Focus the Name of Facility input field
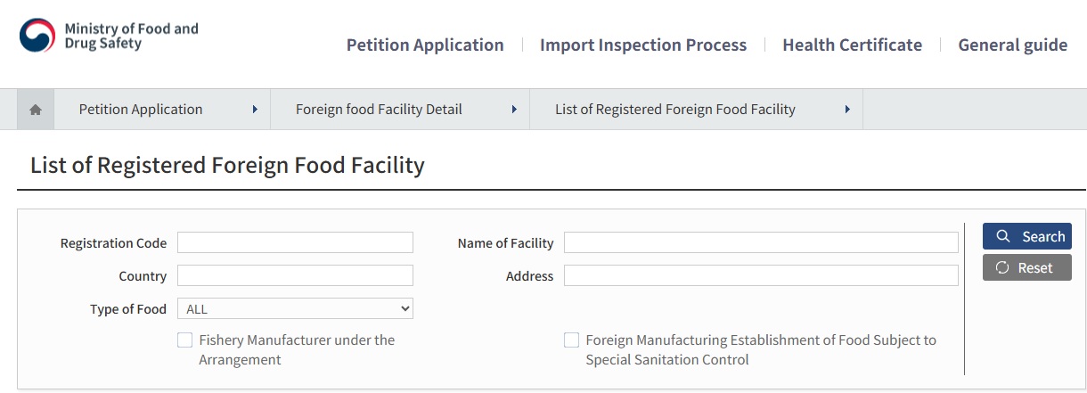The image size is (1087, 393). point(761,242)
